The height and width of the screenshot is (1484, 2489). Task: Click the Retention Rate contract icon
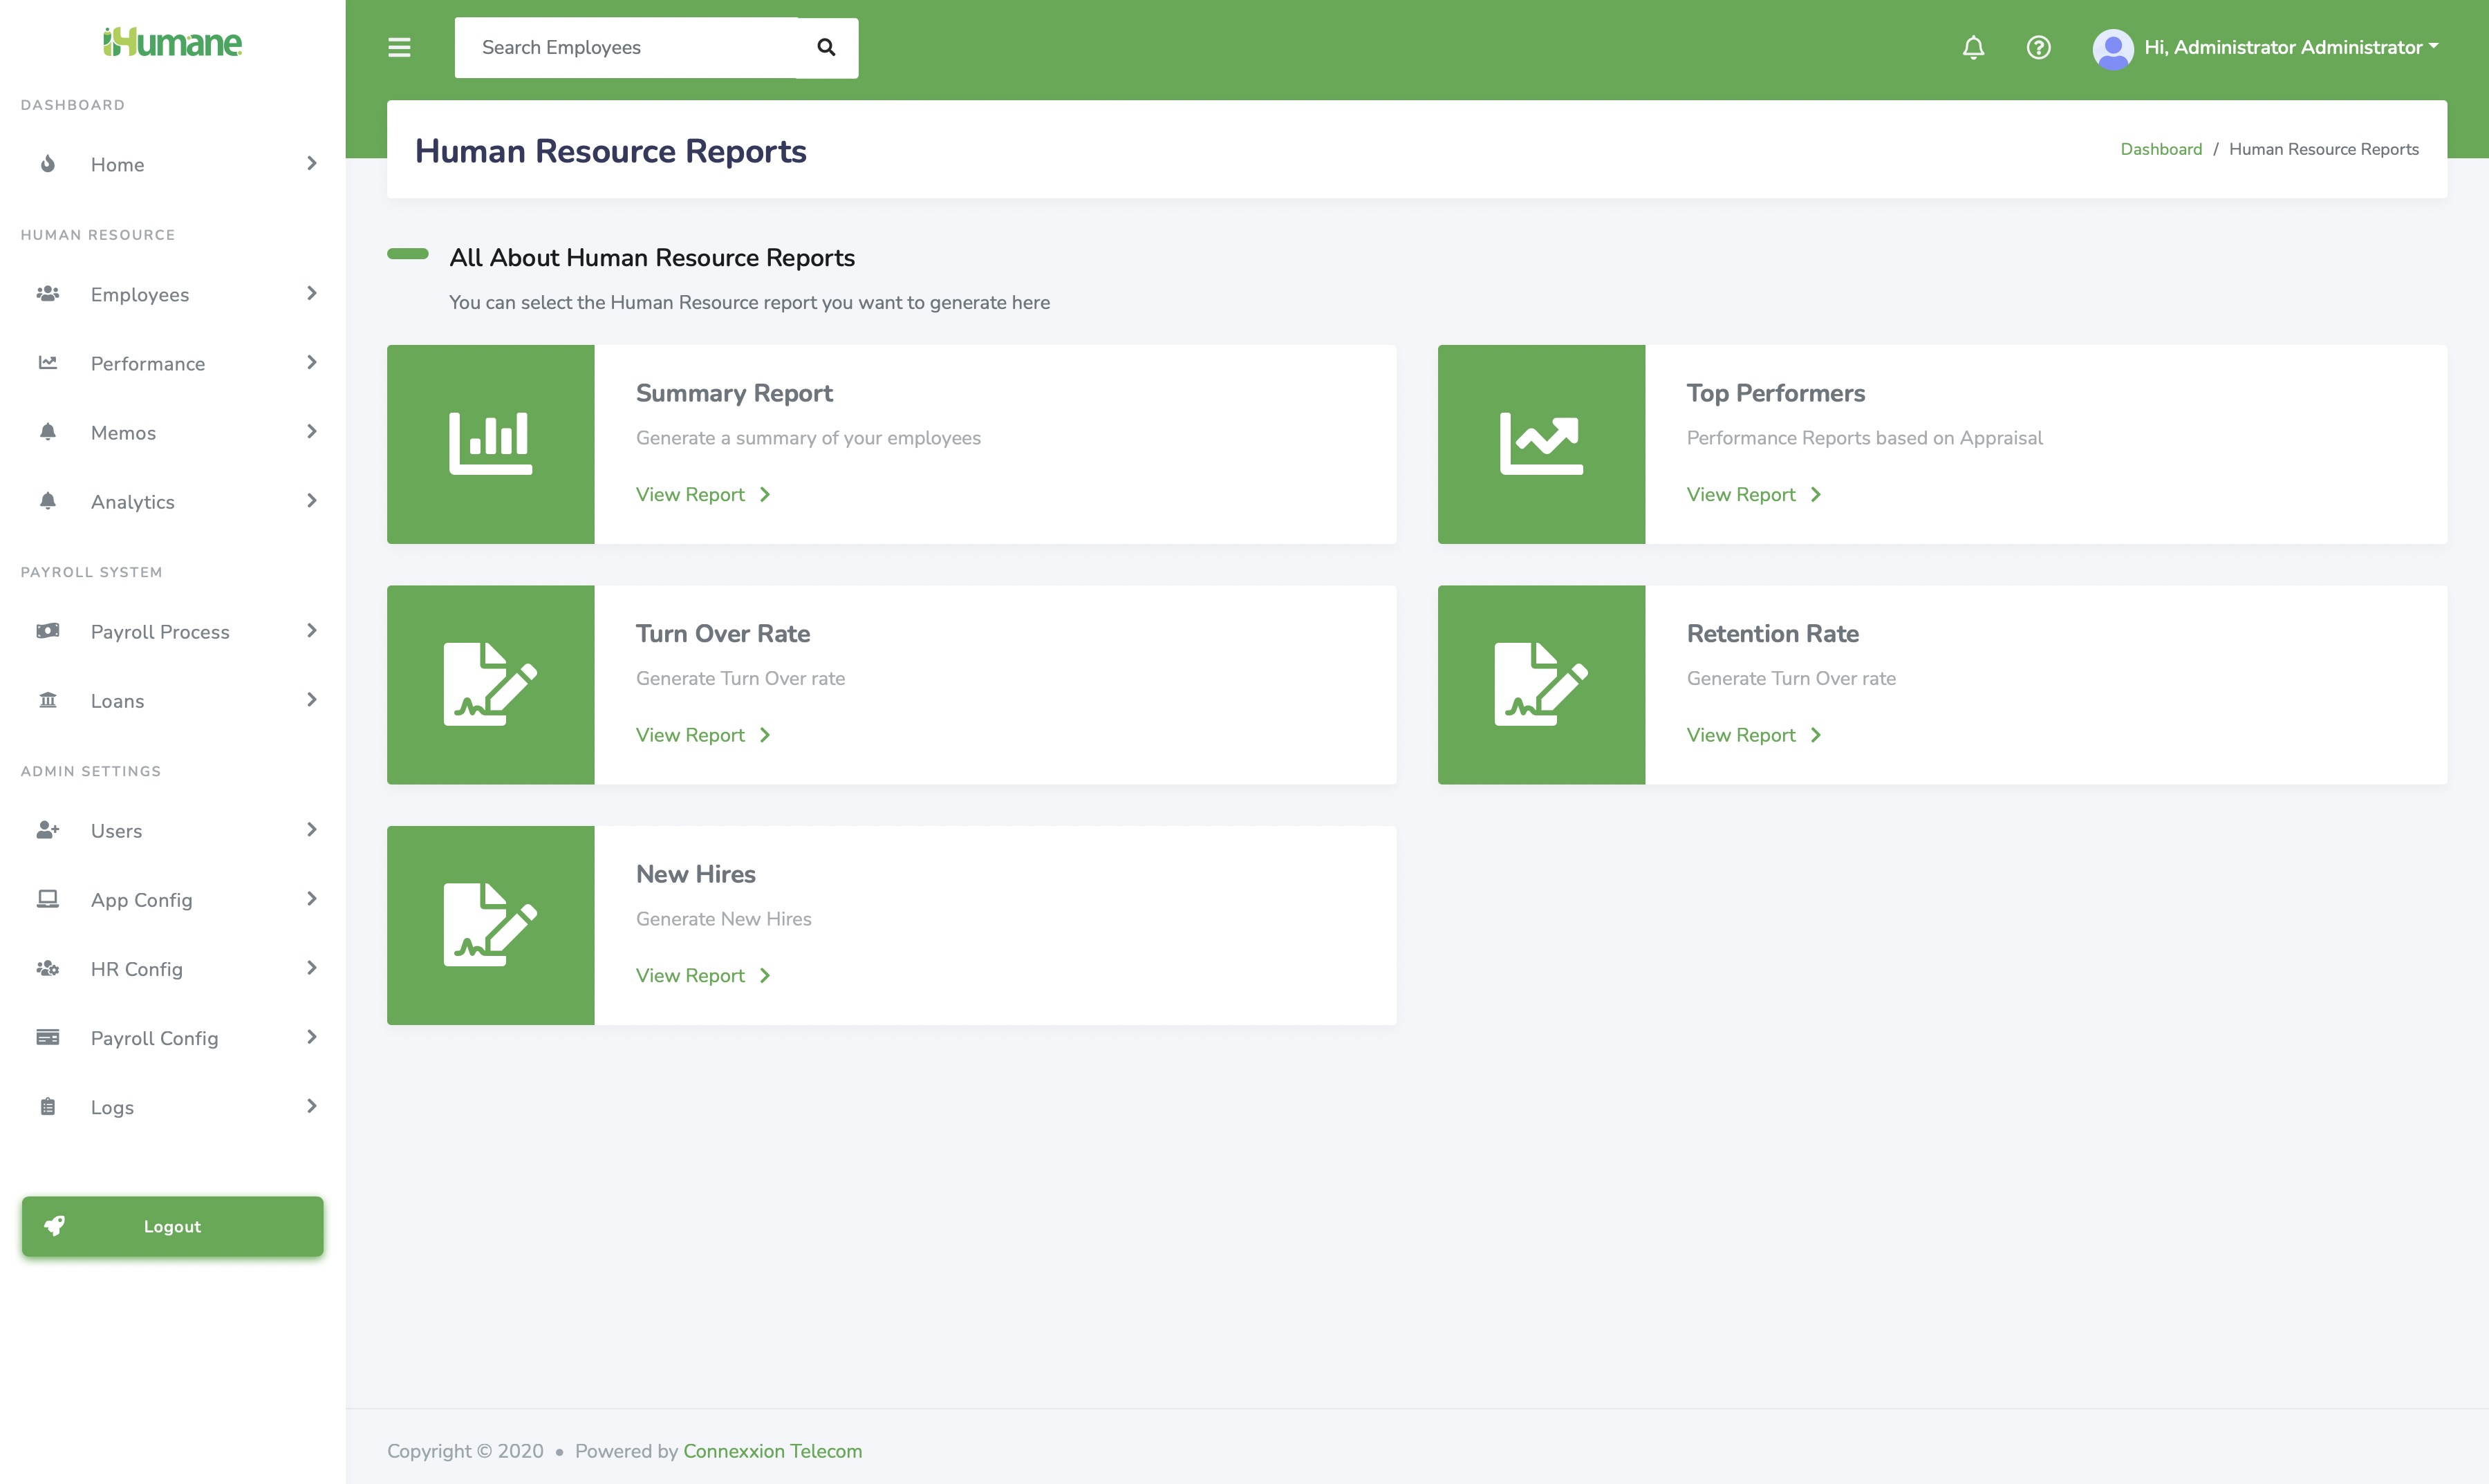click(1540, 685)
